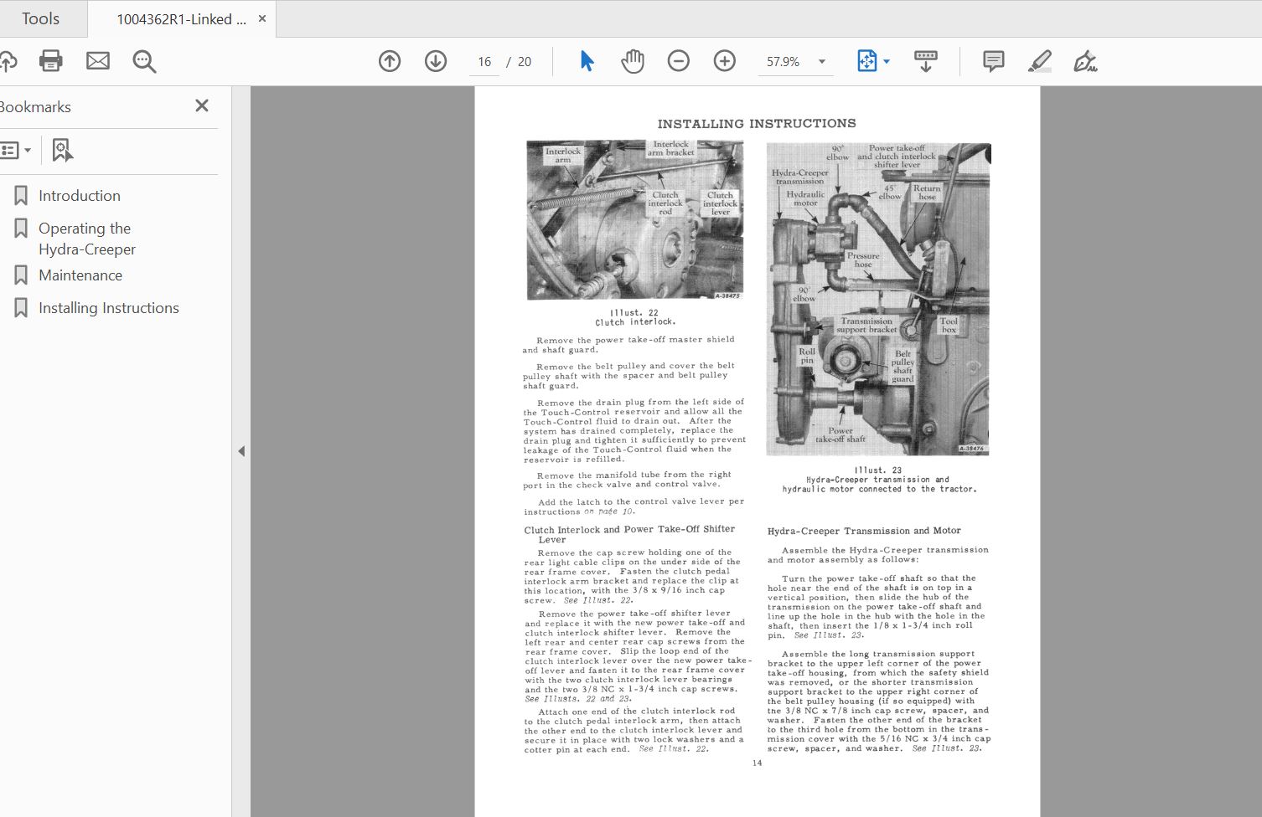Jump to the Installing Instructions bookmark
The image size is (1262, 817).
coord(109,308)
